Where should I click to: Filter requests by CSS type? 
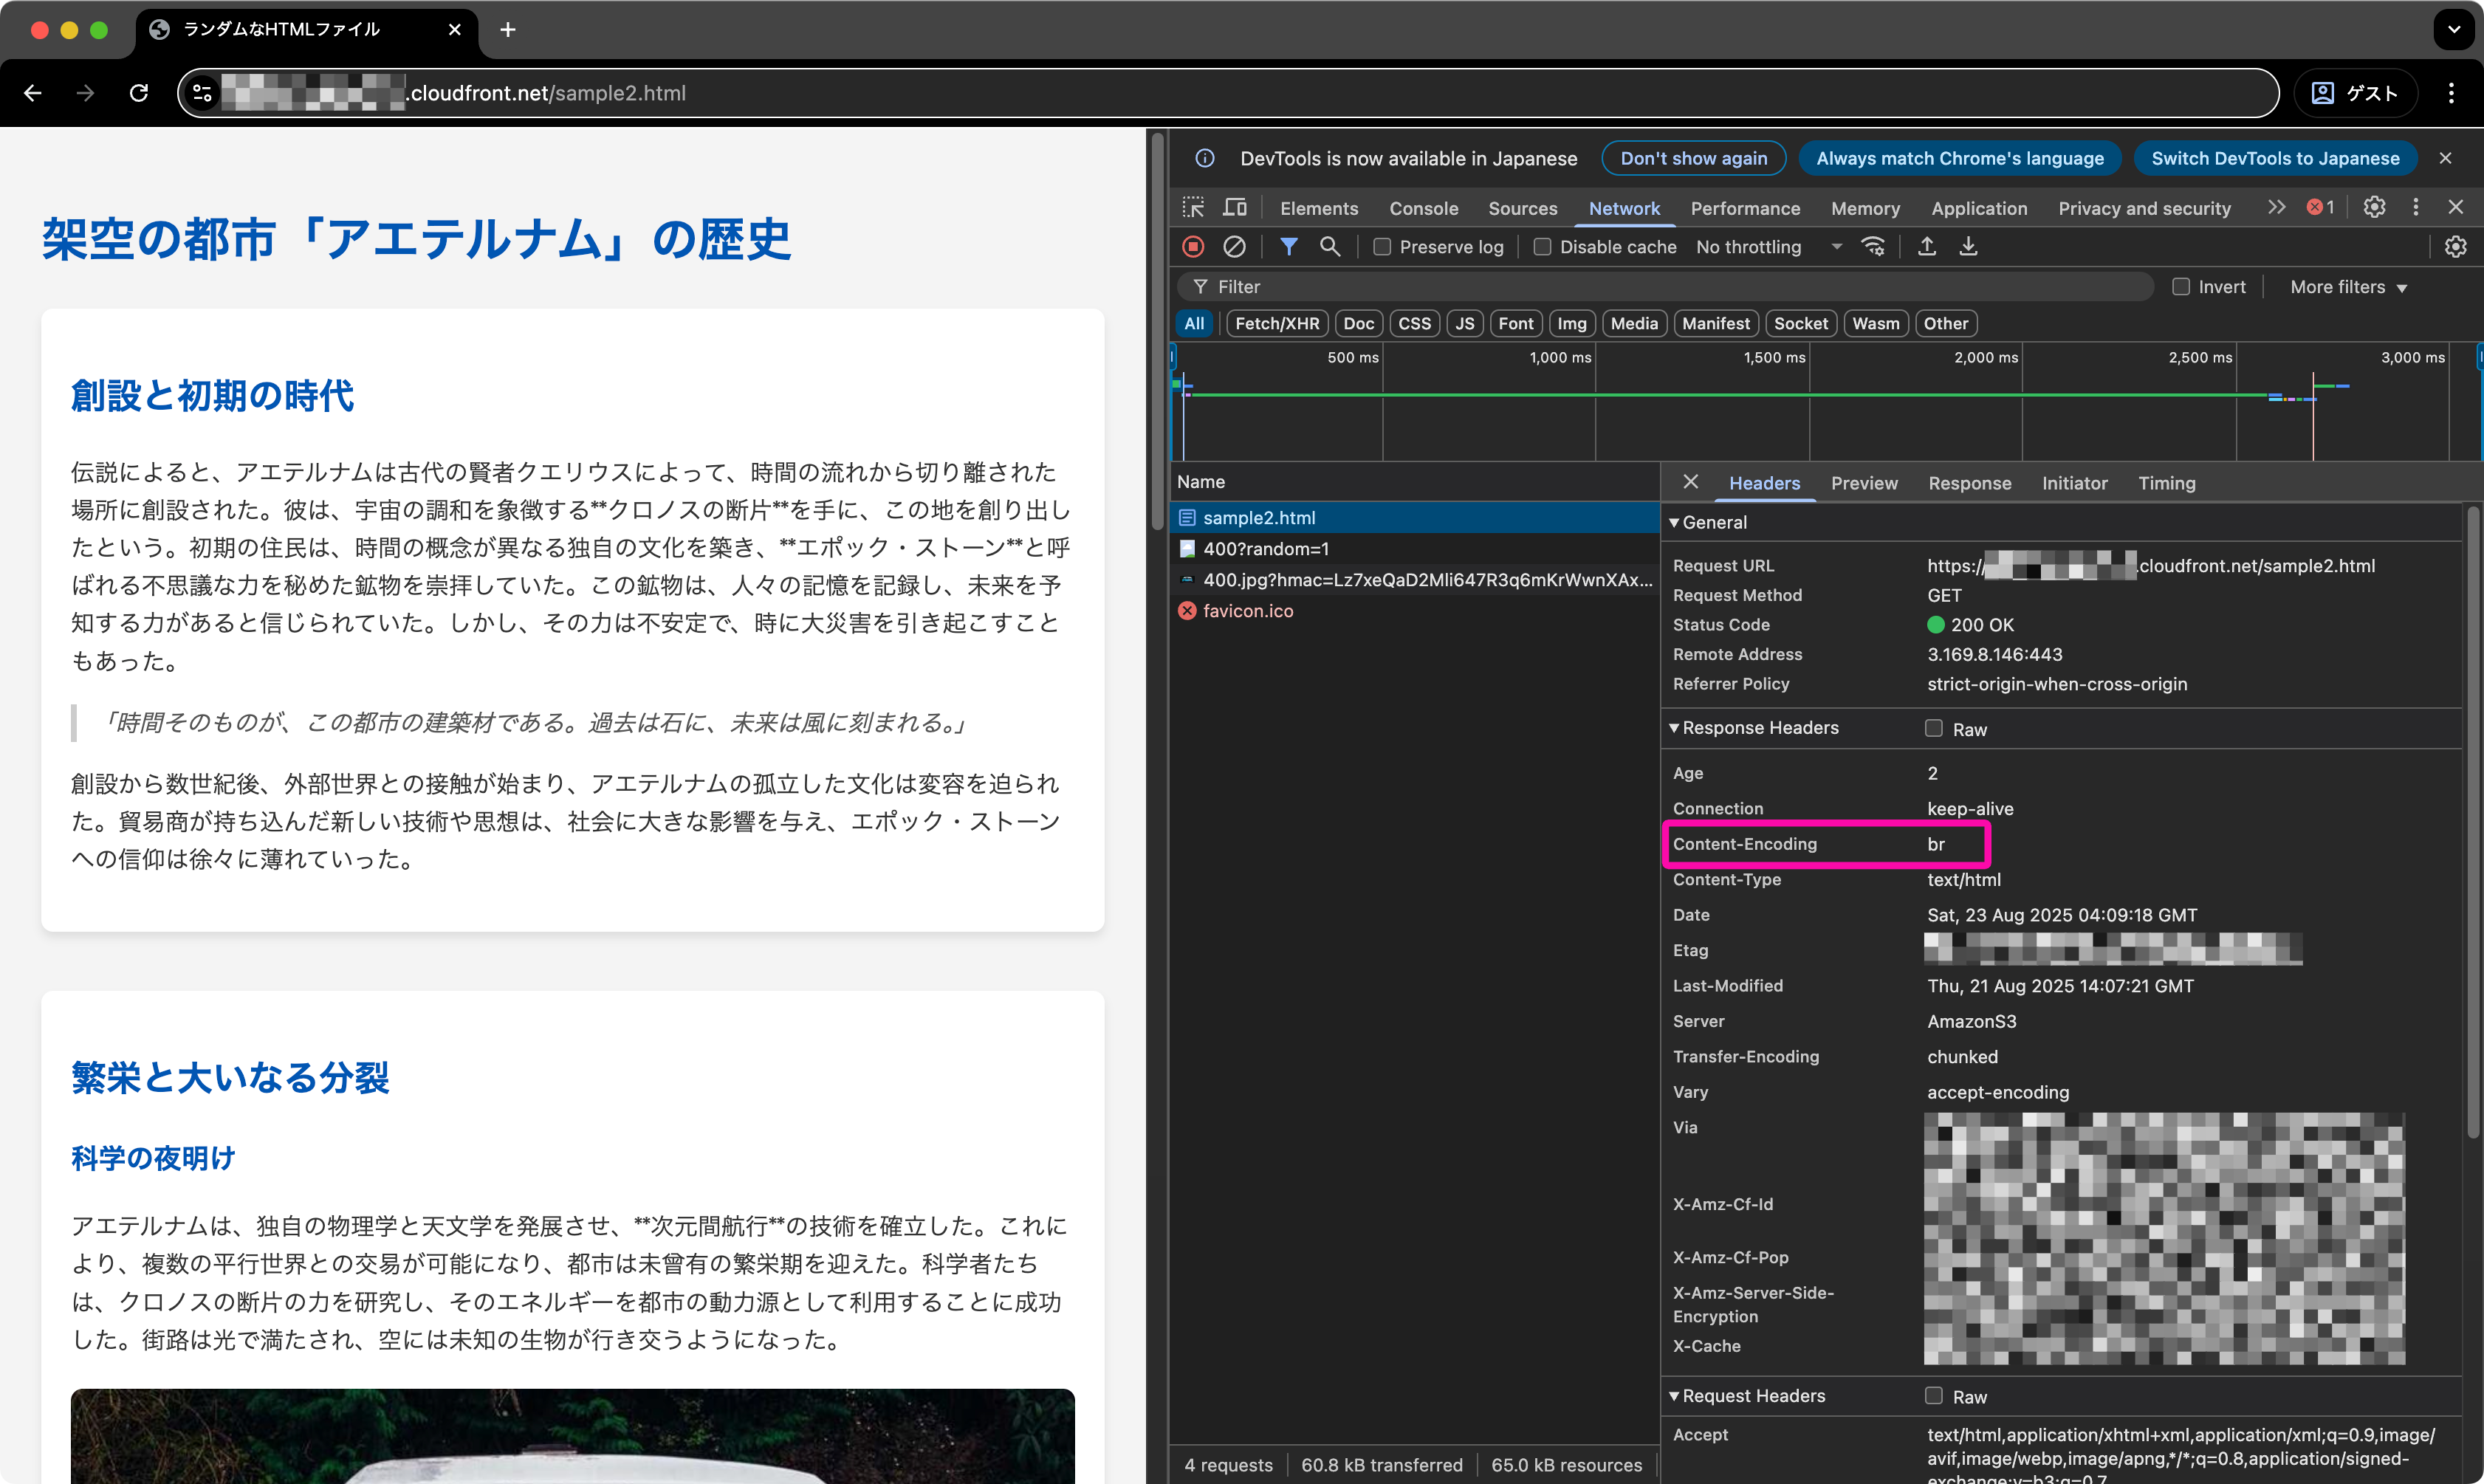[1414, 323]
